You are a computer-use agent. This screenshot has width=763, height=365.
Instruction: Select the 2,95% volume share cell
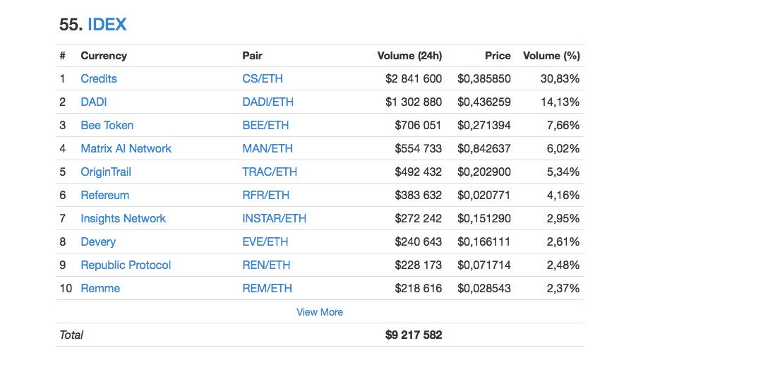coord(563,219)
